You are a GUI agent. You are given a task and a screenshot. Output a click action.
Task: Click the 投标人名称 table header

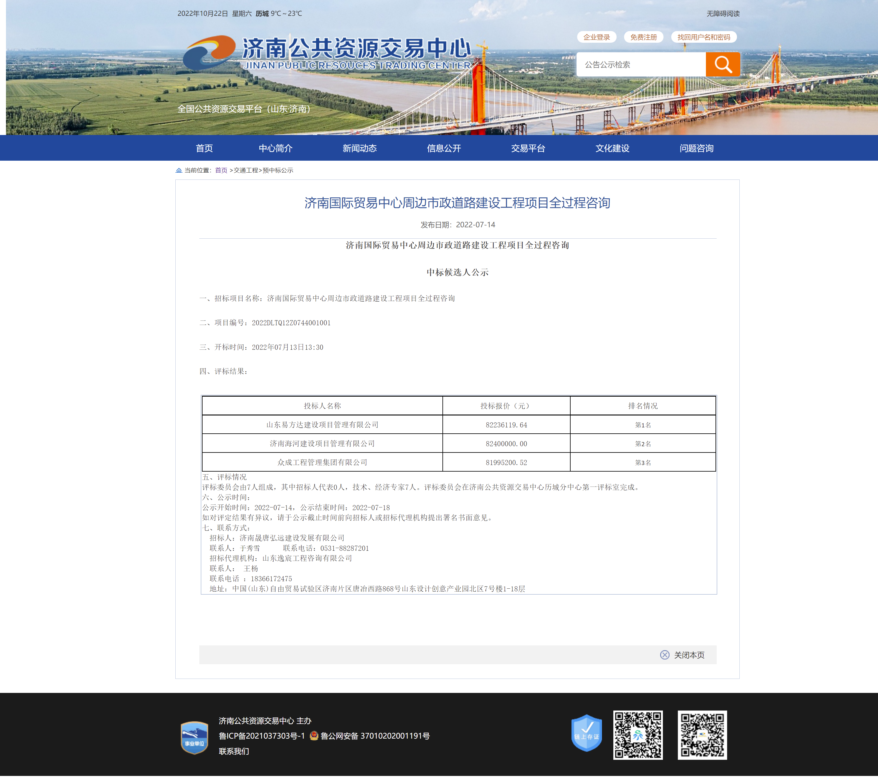click(322, 406)
